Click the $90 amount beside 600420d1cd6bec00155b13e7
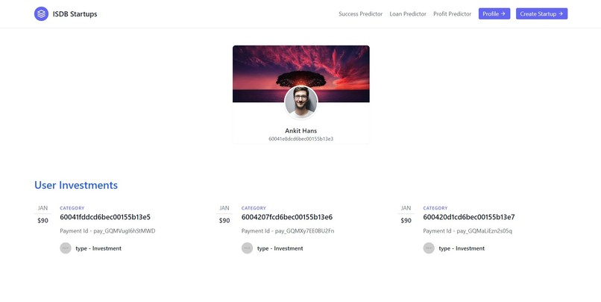Viewport: 601px width, 302px height. pos(406,221)
